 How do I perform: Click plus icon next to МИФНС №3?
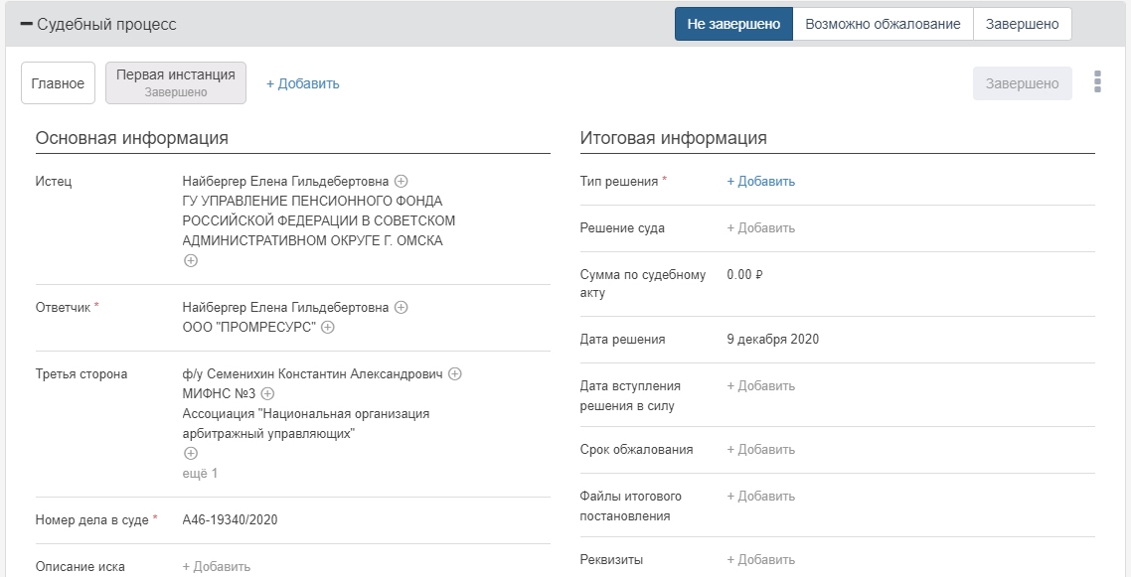[267, 394]
